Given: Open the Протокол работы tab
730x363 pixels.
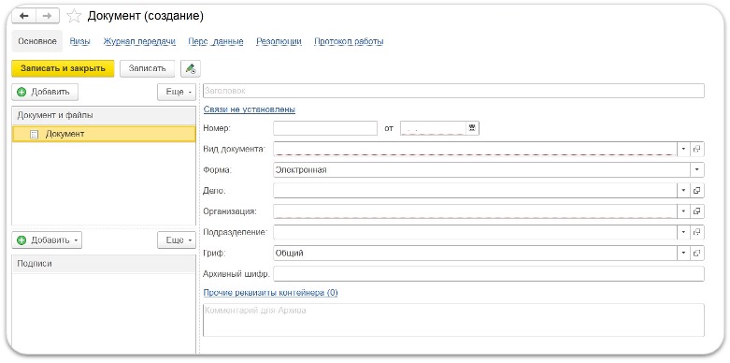Looking at the screenshot, I should click(x=350, y=41).
